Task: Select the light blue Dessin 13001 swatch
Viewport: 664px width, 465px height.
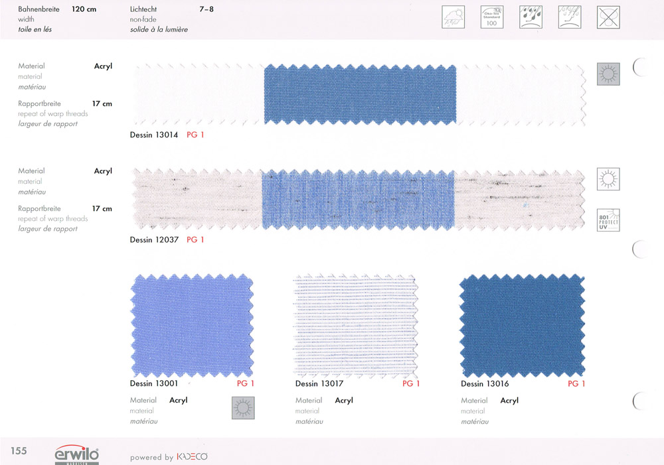Action: coord(193,326)
